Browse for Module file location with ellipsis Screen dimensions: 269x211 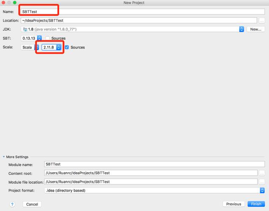[262, 182]
